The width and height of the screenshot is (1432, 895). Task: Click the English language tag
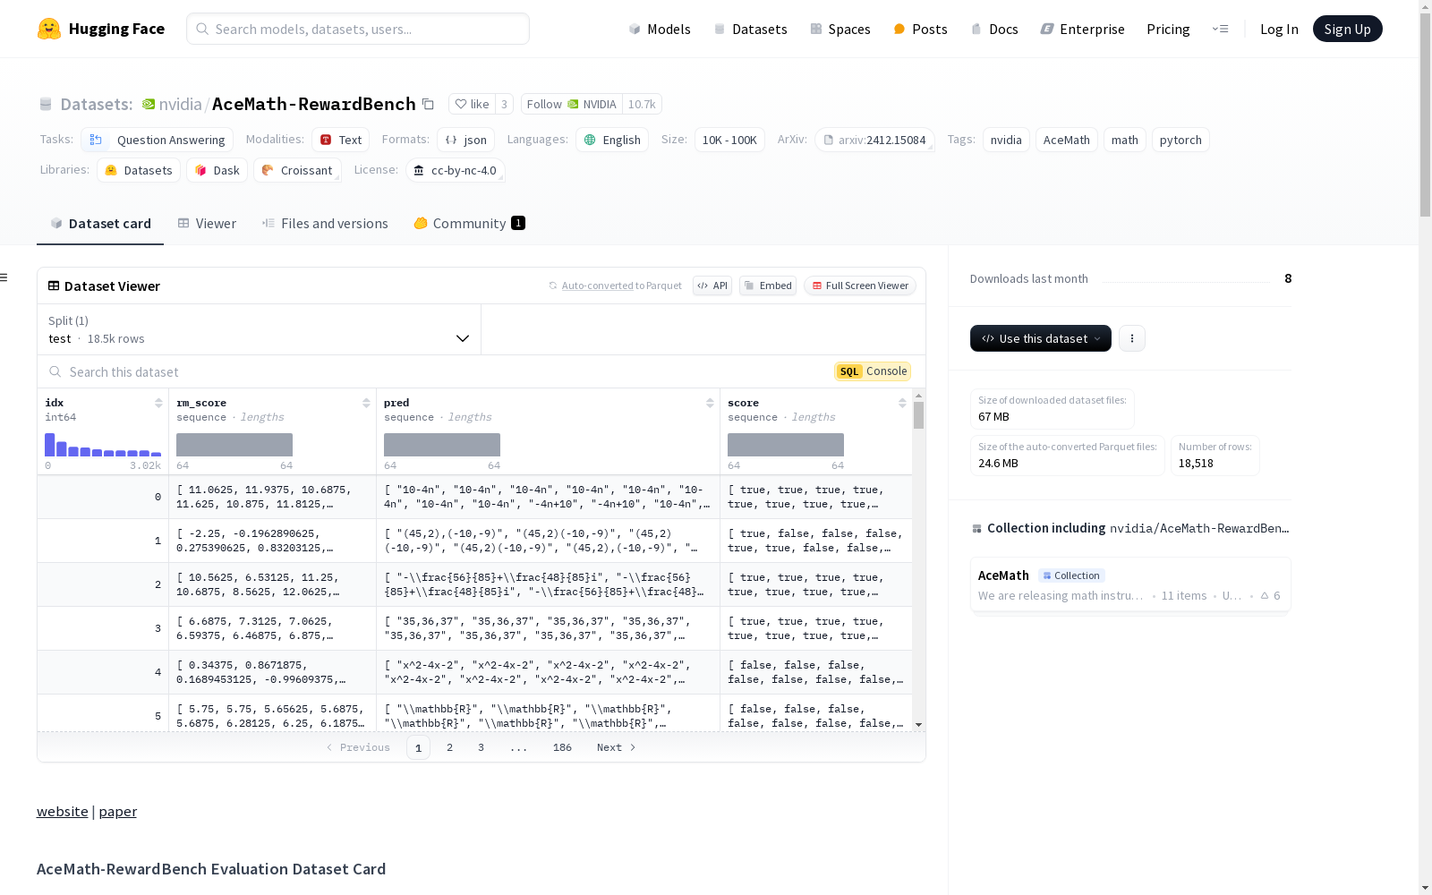click(x=612, y=140)
